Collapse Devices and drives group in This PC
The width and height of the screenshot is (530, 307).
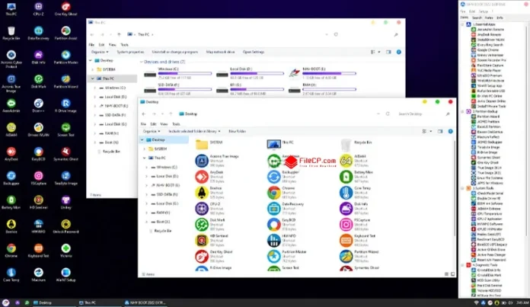(142, 62)
